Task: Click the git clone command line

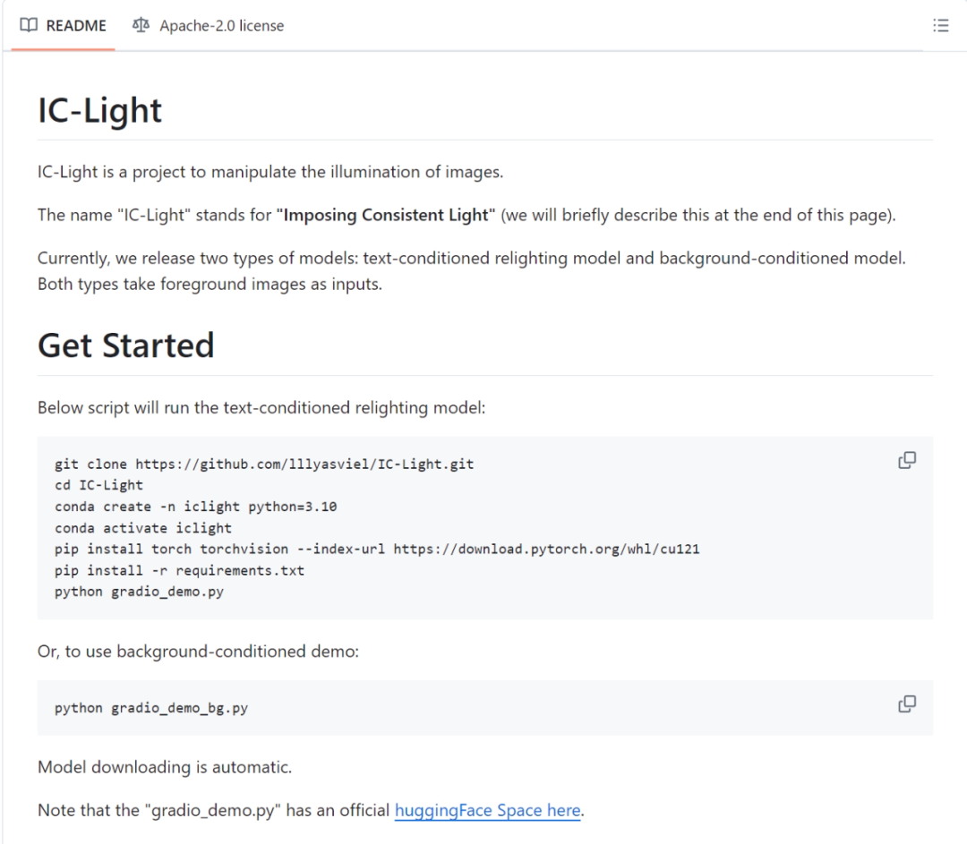Action: tap(264, 465)
